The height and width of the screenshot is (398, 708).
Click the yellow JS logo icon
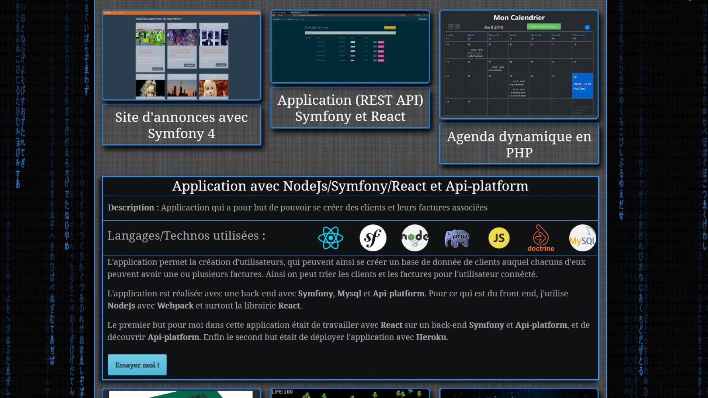(x=499, y=238)
